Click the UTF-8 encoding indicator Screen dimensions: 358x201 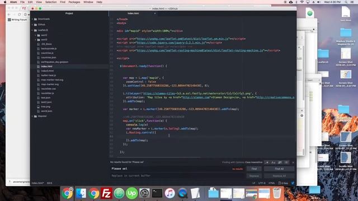point(262,183)
